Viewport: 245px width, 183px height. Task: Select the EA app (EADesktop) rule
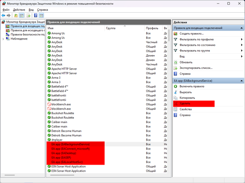point(107,153)
